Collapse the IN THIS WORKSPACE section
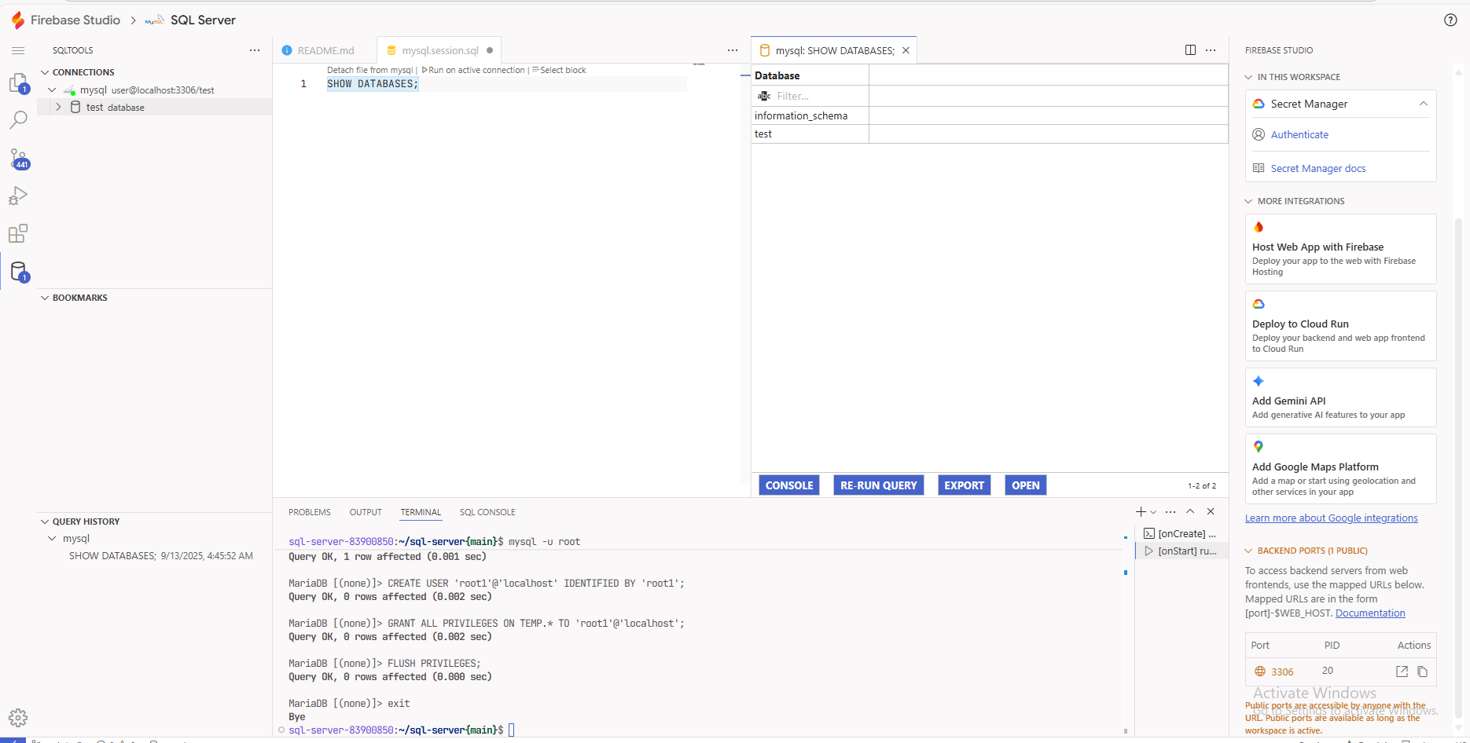This screenshot has width=1470, height=743. click(1248, 77)
